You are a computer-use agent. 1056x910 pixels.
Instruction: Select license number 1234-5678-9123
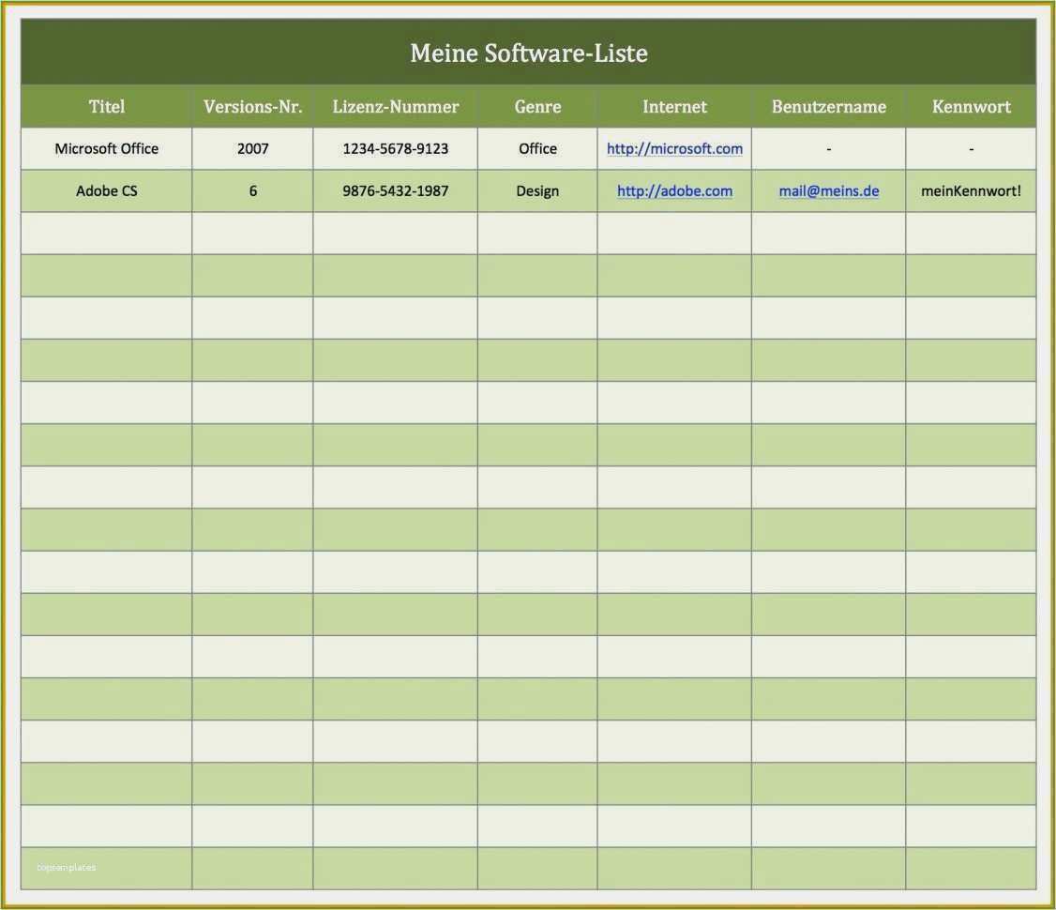pos(396,149)
